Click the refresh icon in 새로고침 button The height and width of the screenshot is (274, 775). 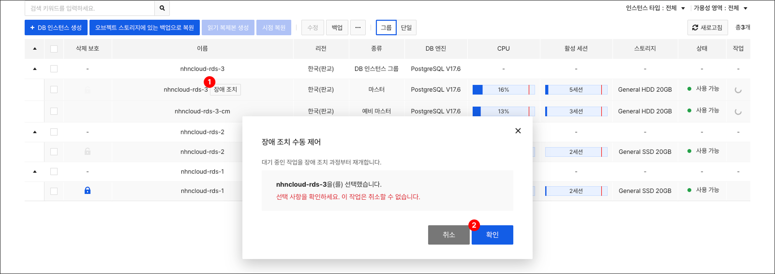[x=695, y=27]
